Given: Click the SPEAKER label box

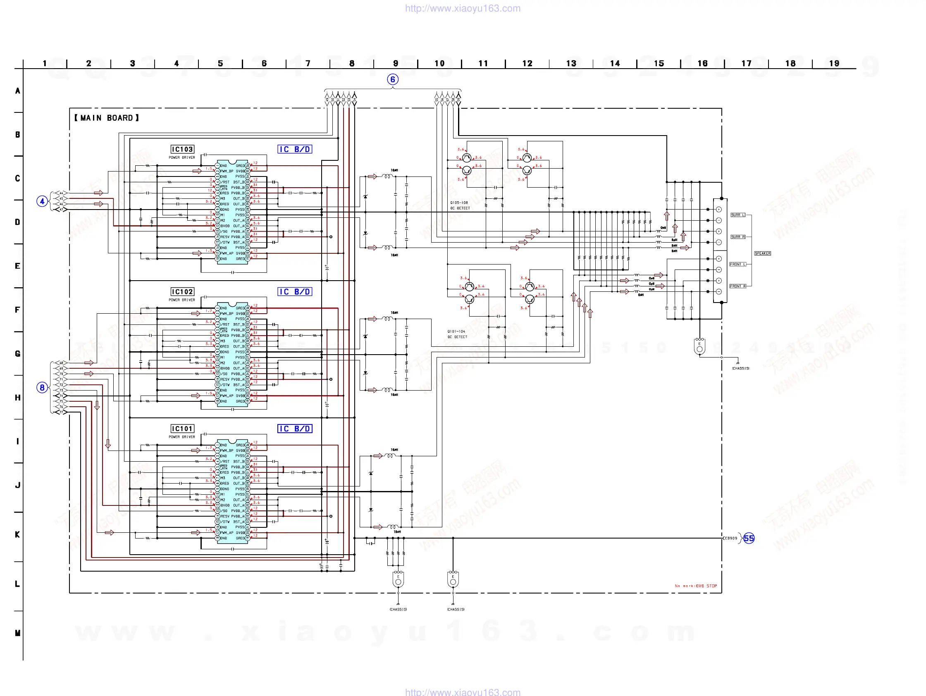Looking at the screenshot, I should [x=762, y=253].
